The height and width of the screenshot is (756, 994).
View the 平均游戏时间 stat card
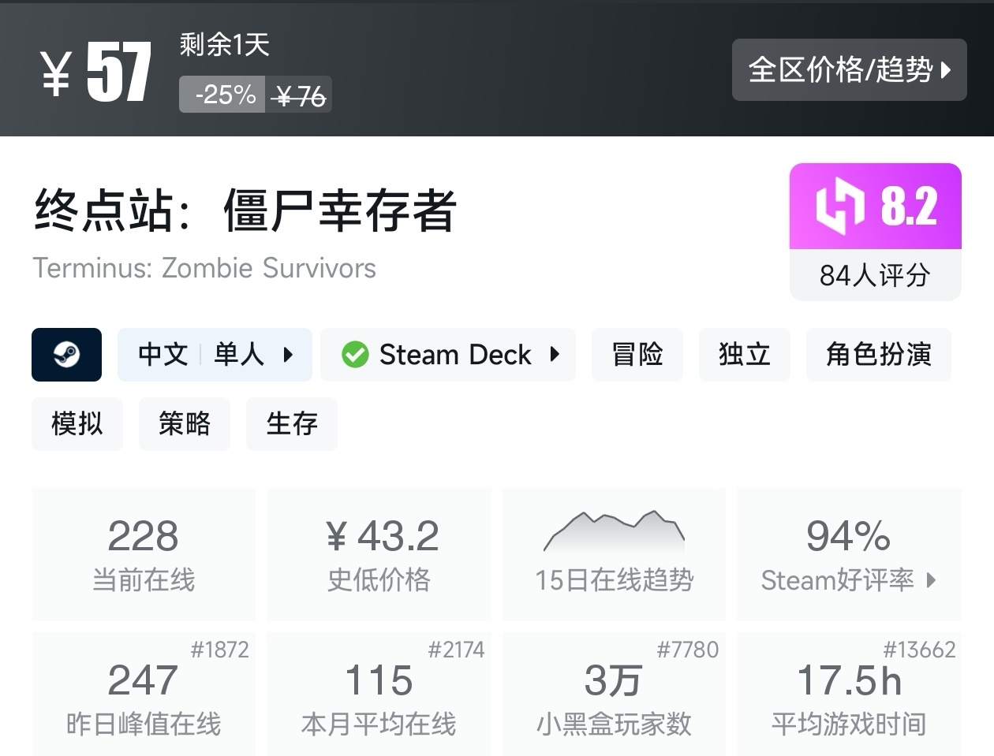pos(849,694)
